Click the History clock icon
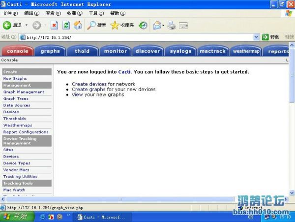The width and height of the screenshot is (295, 222). 143,25
